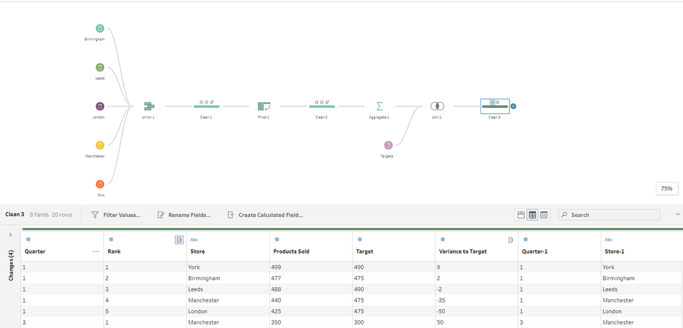Click Products Sold value 350

tap(310, 322)
